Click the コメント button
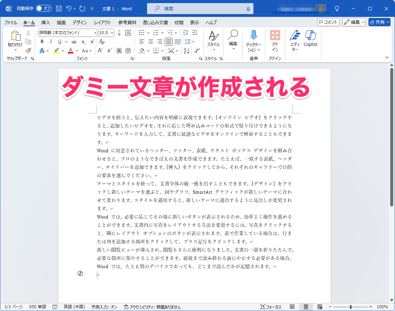395x311 pixels. (x=328, y=22)
